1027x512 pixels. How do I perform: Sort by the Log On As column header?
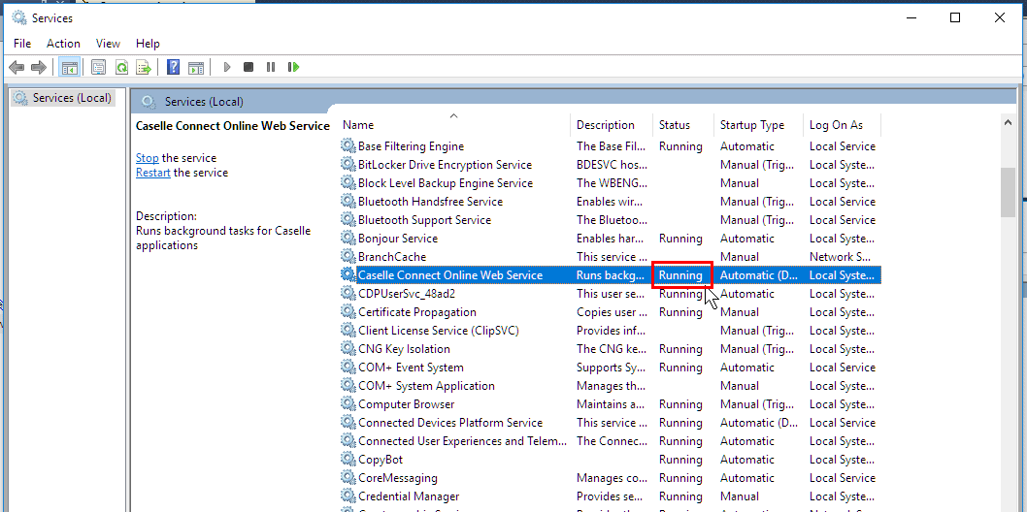pos(843,125)
